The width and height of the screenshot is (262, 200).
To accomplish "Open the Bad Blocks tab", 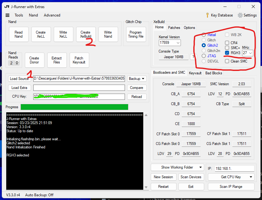I will click(214, 73).
